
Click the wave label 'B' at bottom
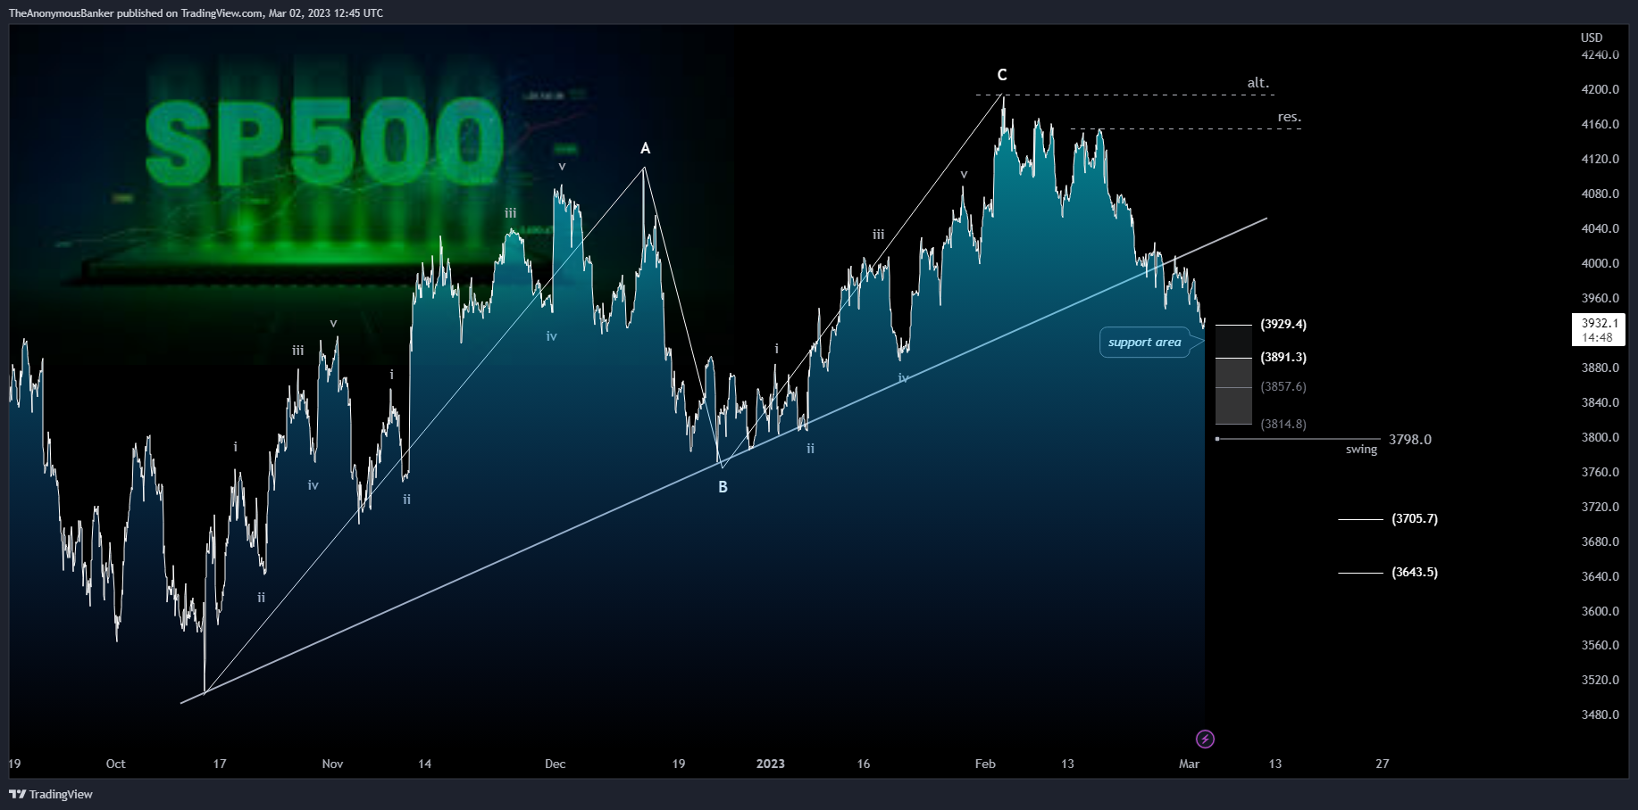(x=723, y=487)
